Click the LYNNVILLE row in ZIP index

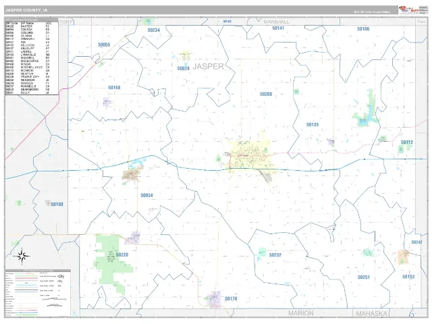pos(28,55)
